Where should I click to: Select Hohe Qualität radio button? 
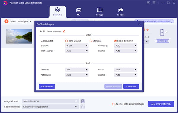pyautogui.click(x=66, y=41)
